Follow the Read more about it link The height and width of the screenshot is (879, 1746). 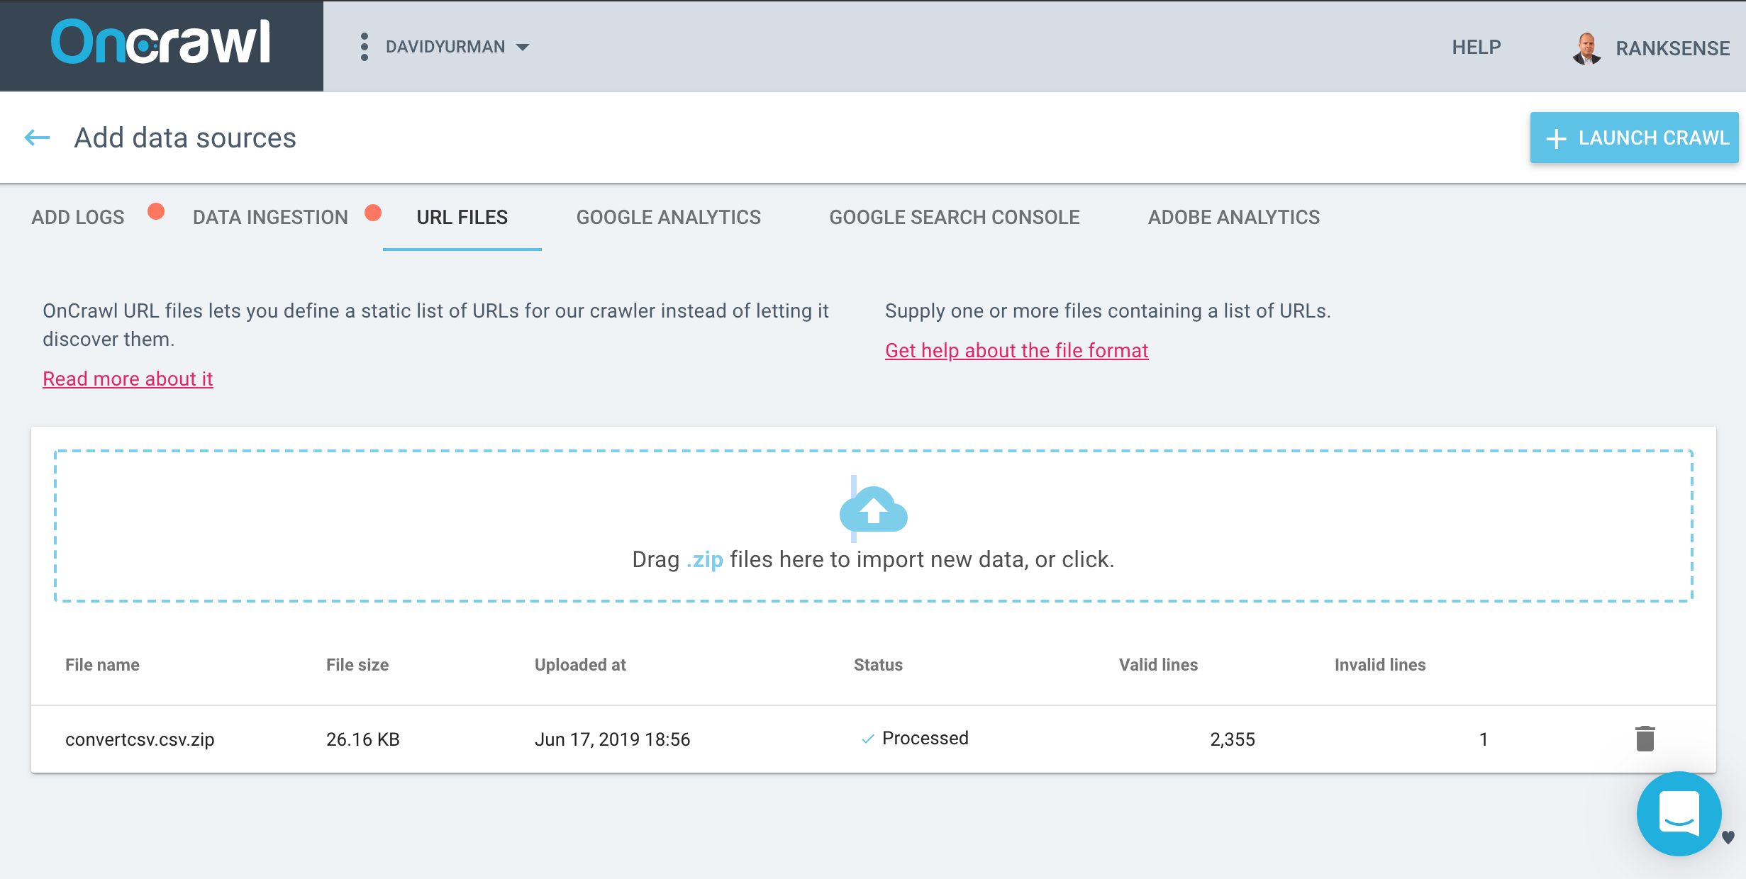(128, 379)
